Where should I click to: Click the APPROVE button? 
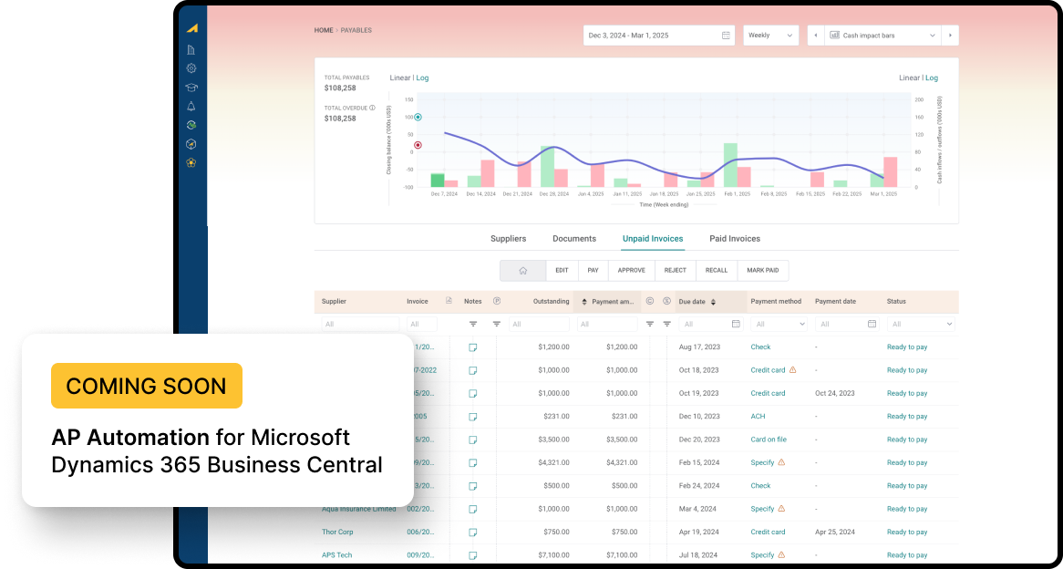(632, 270)
